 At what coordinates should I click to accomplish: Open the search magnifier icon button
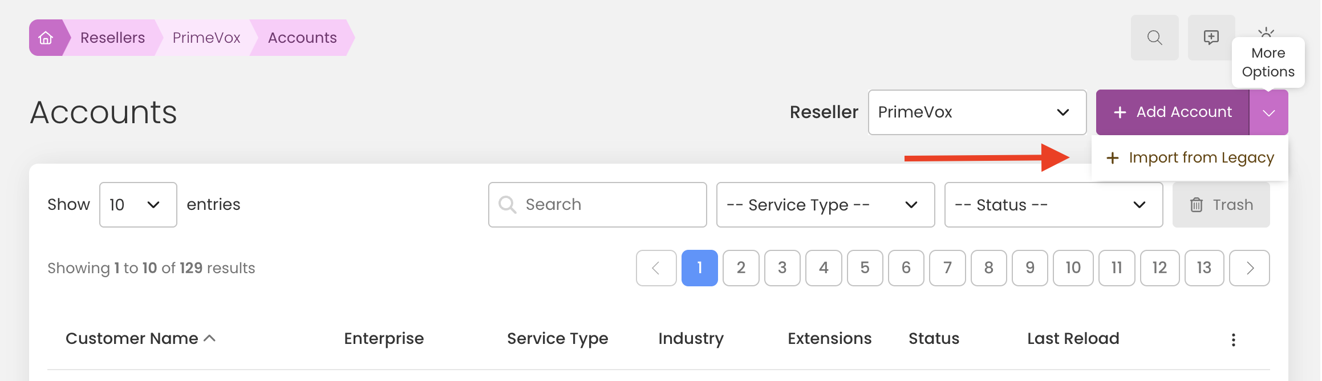point(1154,38)
